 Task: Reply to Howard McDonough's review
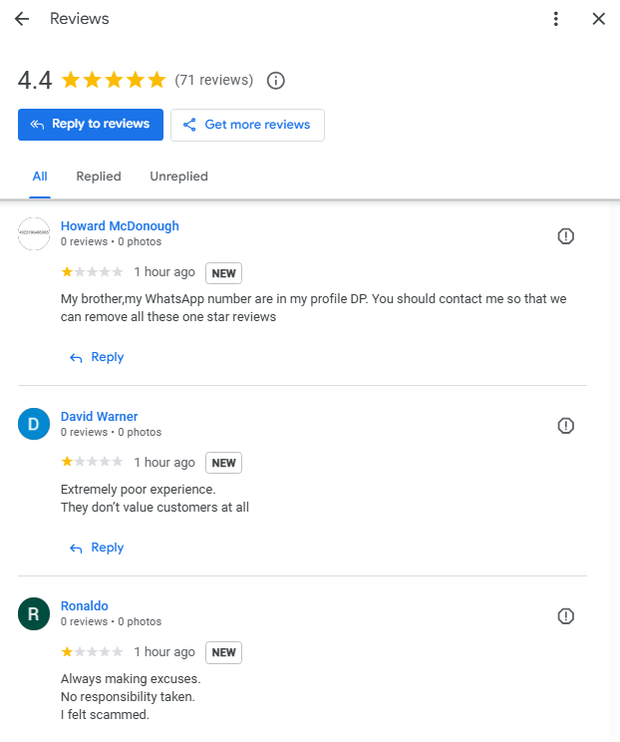click(x=97, y=357)
